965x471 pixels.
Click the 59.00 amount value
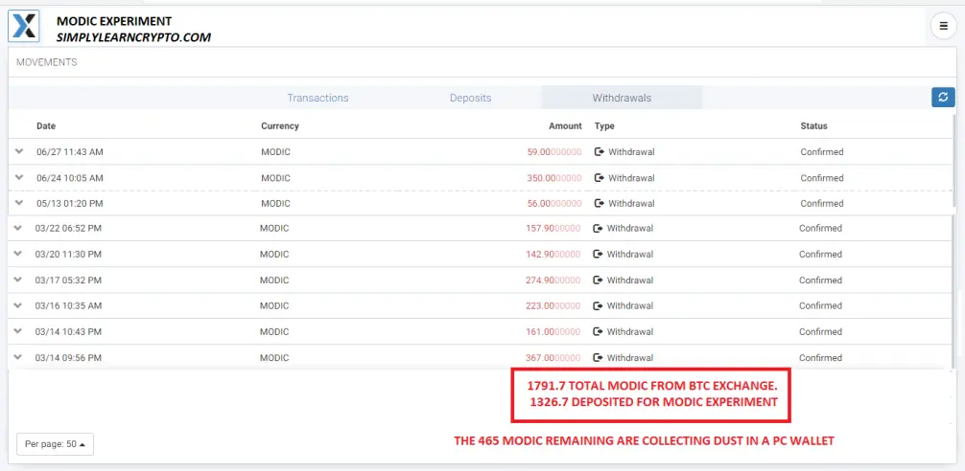tap(553, 151)
